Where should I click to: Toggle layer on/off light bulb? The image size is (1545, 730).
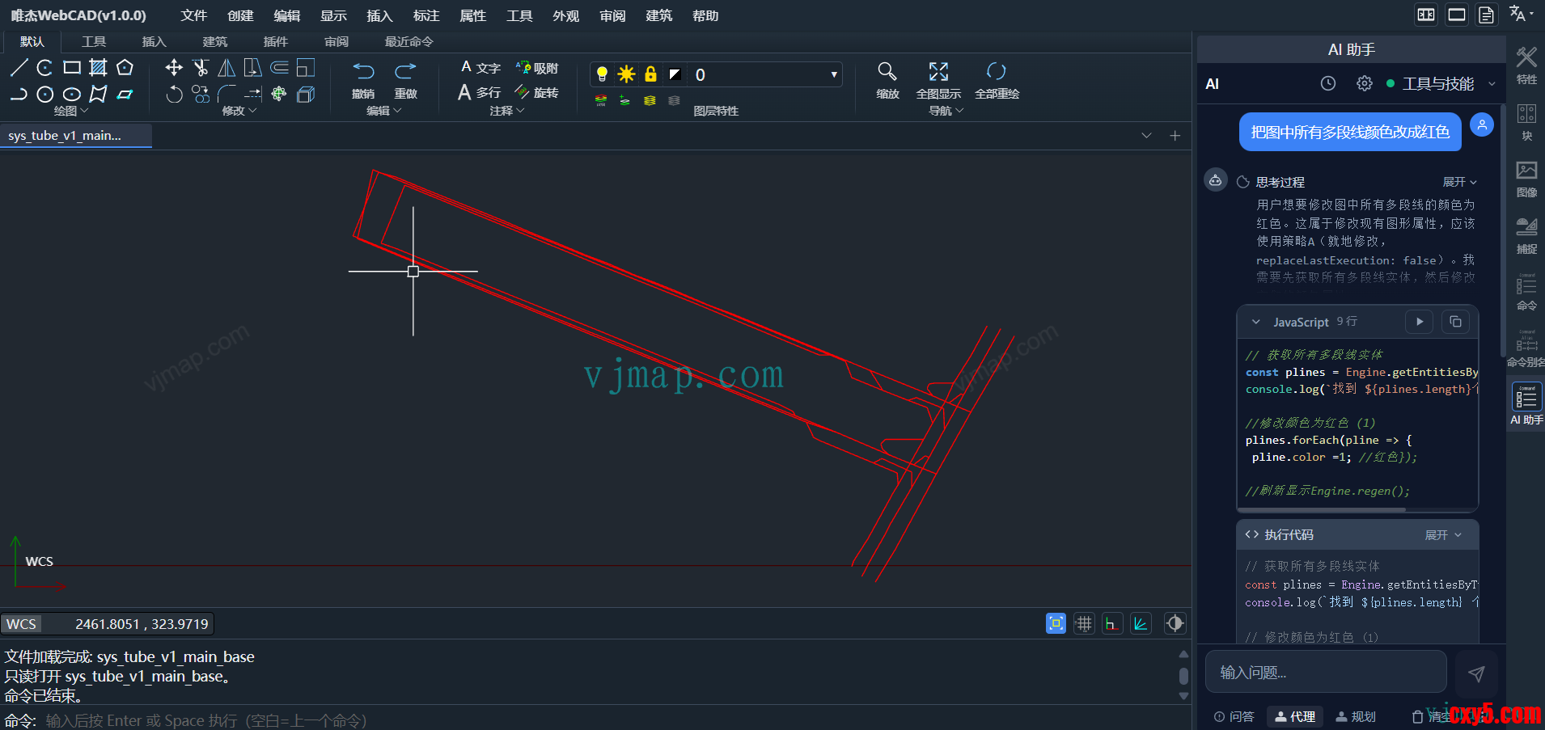(602, 74)
